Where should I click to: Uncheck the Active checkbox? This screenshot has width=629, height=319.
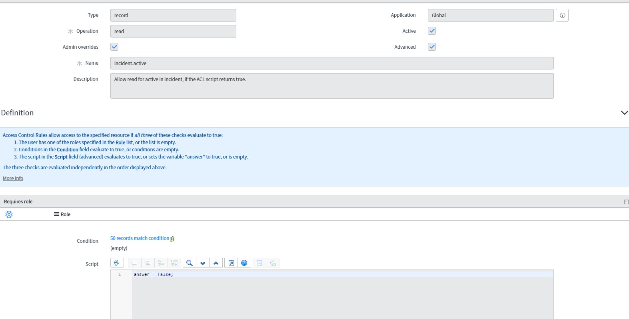432,31
